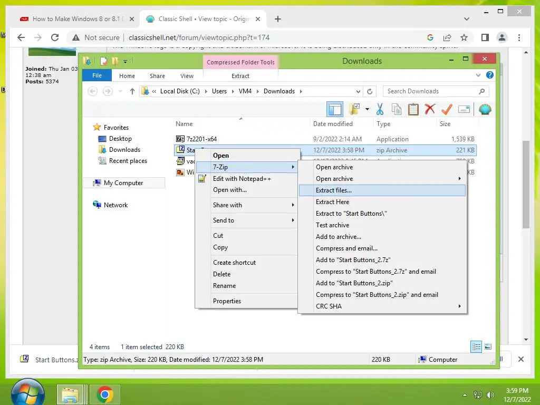The width and height of the screenshot is (540, 405).
Task: Click the Chrome address bar URL
Action: coord(199,37)
